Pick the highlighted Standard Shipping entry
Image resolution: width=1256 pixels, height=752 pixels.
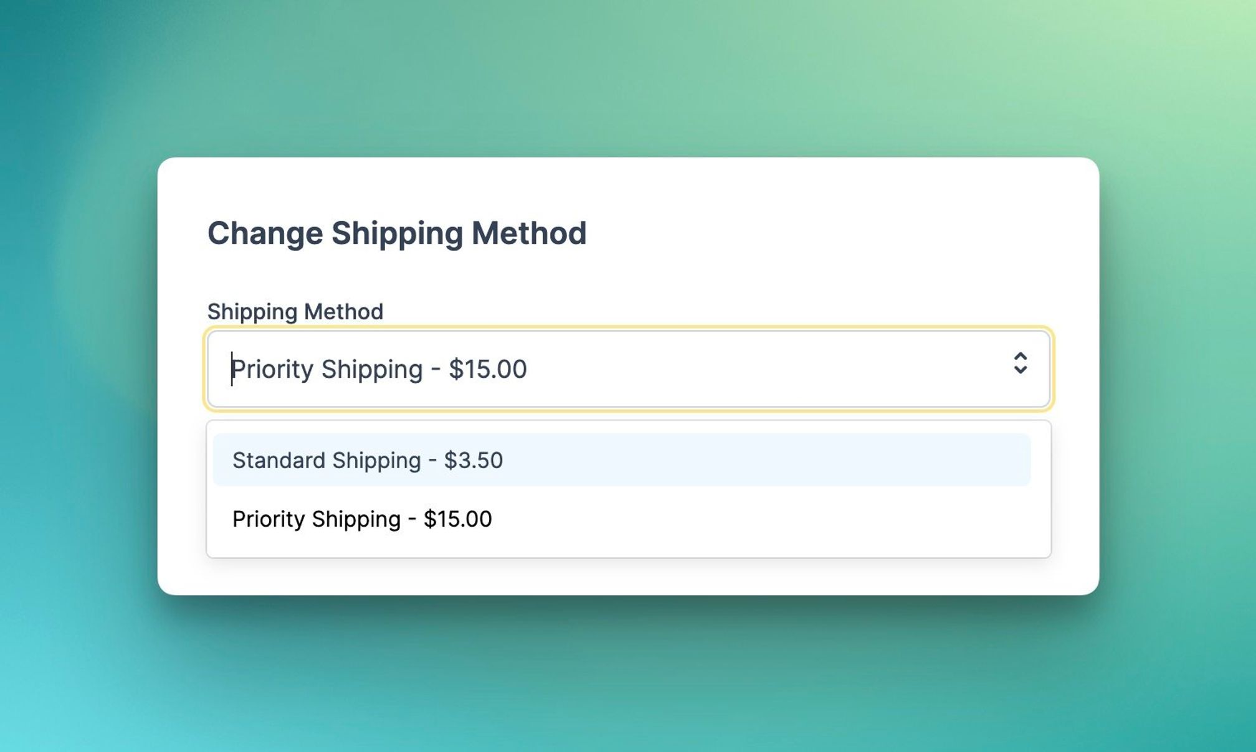pyautogui.click(x=368, y=460)
